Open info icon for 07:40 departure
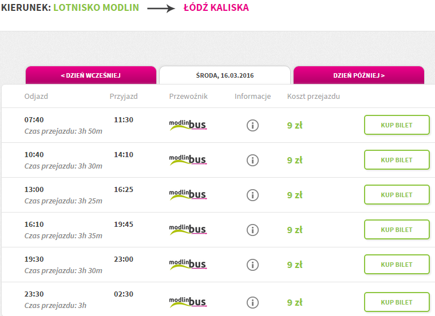 click(x=252, y=126)
